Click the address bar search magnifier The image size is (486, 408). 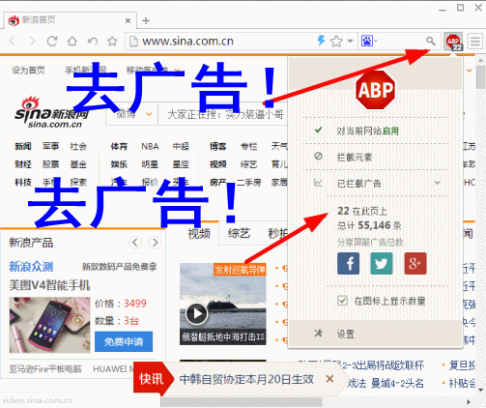pyautogui.click(x=431, y=41)
